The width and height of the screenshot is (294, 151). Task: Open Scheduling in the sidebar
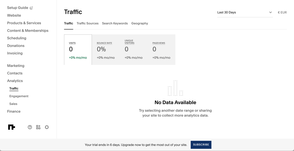click(17, 38)
